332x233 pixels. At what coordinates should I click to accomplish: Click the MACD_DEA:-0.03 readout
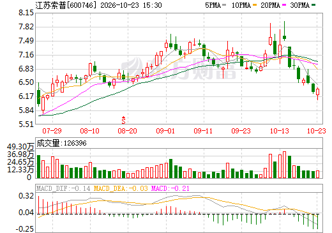click(x=121, y=188)
